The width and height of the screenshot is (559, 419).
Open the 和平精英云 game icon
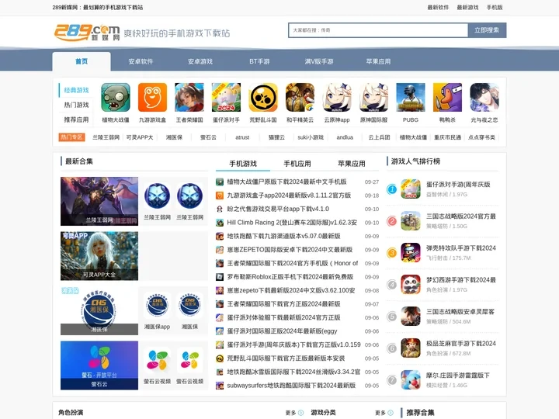[300, 97]
